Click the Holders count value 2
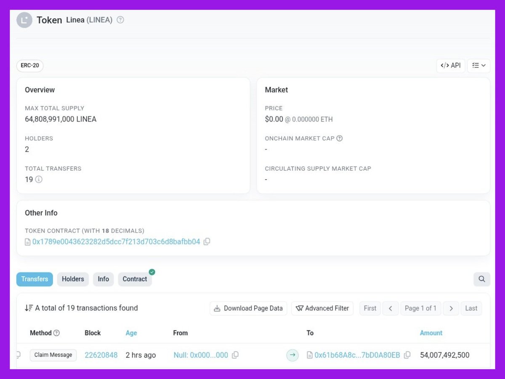This screenshot has height=379, width=505. (x=27, y=149)
